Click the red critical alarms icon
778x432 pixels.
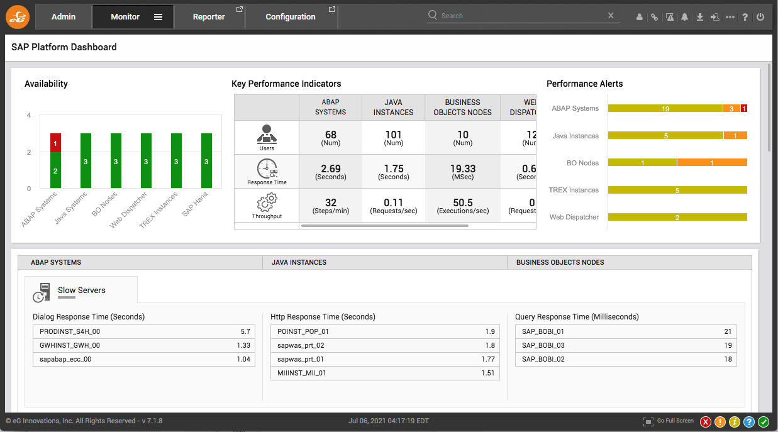[706, 421]
